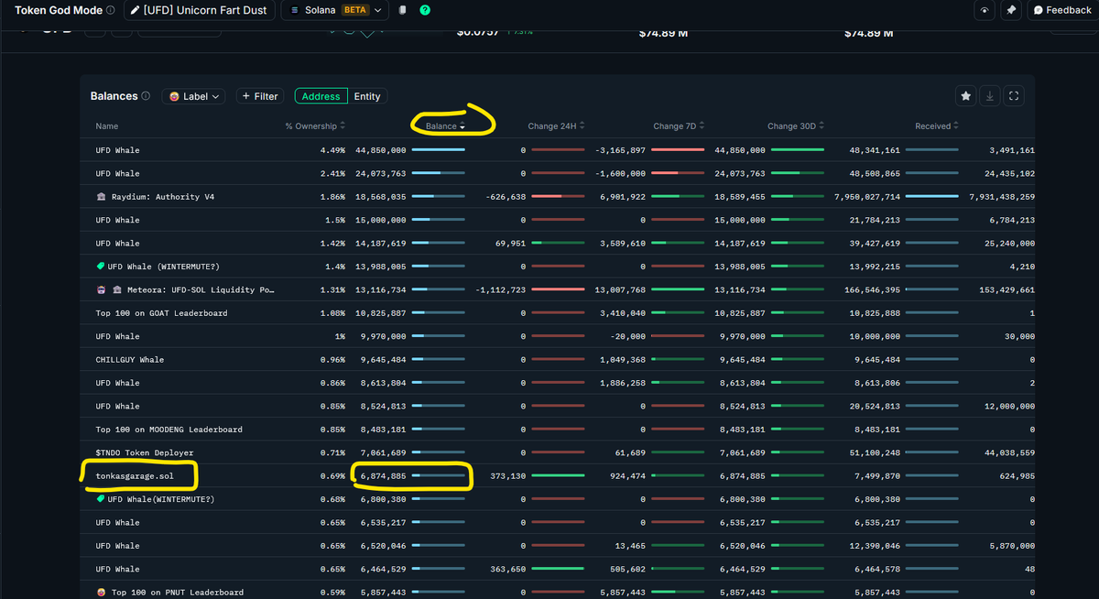The width and height of the screenshot is (1099, 599).
Task: Click the 7D change value -3,165,897
Action: (620, 150)
